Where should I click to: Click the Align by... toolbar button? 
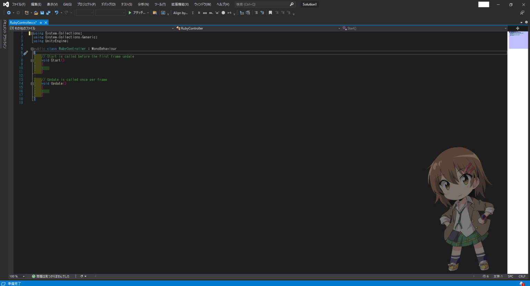tap(180, 13)
